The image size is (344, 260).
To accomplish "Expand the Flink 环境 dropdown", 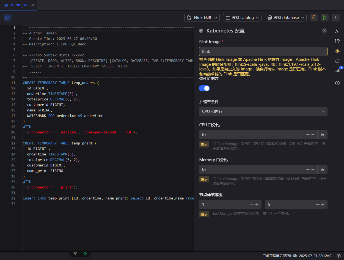I will point(202,18).
